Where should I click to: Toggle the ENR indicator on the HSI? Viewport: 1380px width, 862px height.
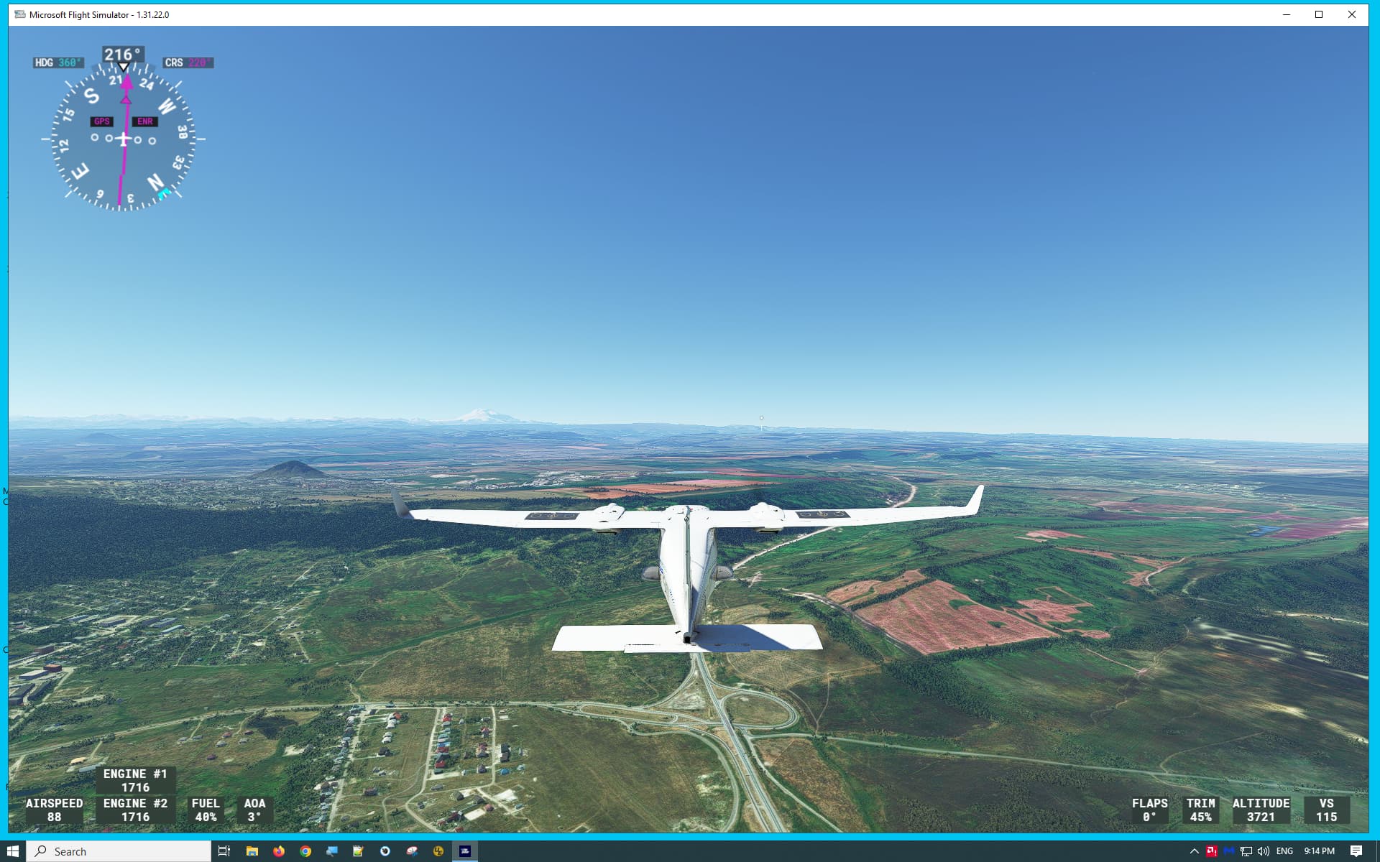point(146,121)
